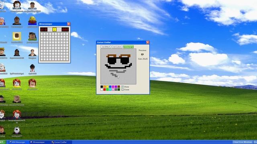
Task: Open the brown-haired smiling avatar at top
Action: [x=17, y=5]
